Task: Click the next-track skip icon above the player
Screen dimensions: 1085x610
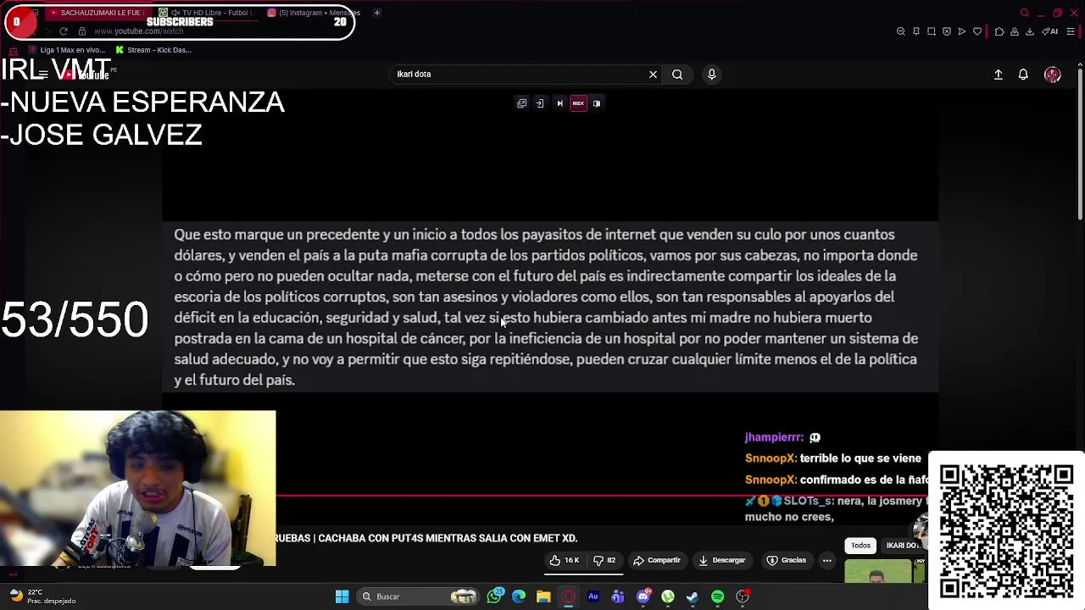Action: click(x=559, y=103)
